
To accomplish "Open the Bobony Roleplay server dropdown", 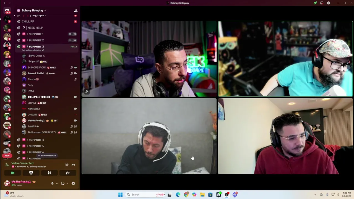I will (34, 11).
